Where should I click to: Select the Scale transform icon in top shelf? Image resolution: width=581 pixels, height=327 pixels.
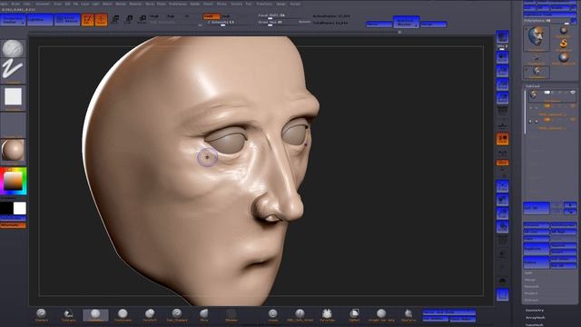point(129,19)
